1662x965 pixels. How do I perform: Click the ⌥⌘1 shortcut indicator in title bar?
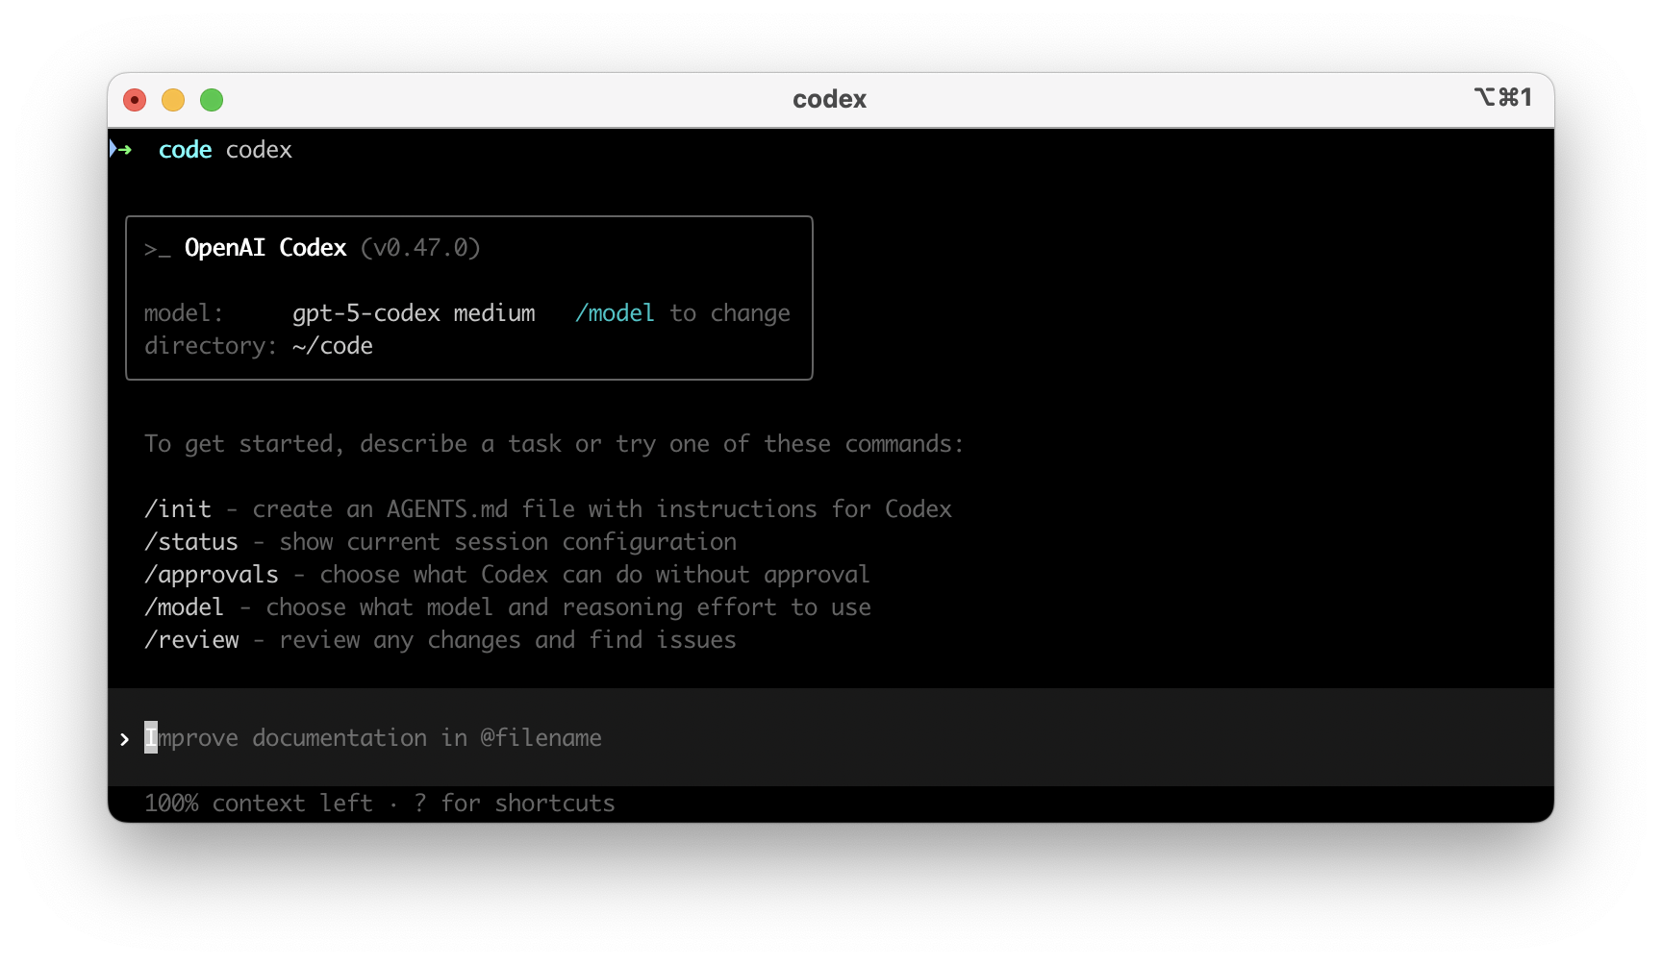pyautogui.click(x=1502, y=98)
